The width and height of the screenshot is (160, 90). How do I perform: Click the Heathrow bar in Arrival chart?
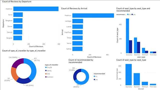coord(93,15)
